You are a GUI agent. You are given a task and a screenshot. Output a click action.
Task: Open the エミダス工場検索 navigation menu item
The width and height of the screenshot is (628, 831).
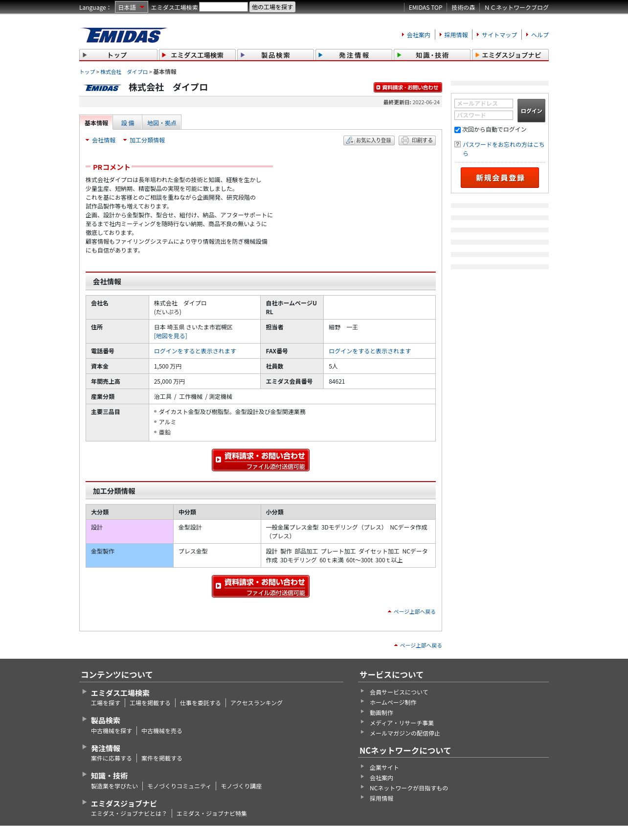pos(197,55)
